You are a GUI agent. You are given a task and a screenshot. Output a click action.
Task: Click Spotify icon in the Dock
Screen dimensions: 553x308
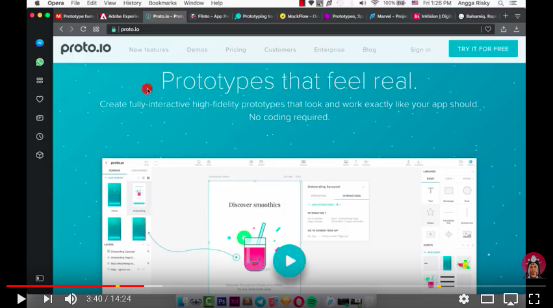312,302
